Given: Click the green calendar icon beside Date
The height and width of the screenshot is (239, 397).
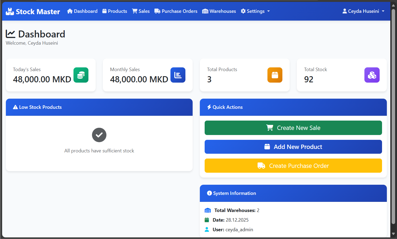Looking at the screenshot, I should (x=207, y=220).
